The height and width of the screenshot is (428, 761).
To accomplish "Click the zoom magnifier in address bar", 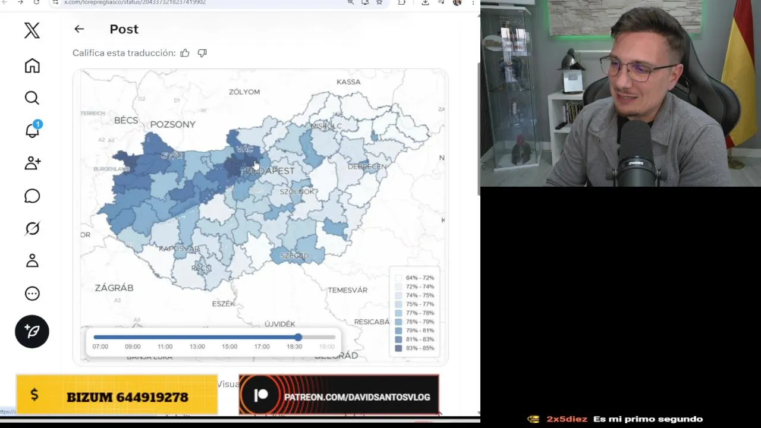I will click(x=351, y=2).
